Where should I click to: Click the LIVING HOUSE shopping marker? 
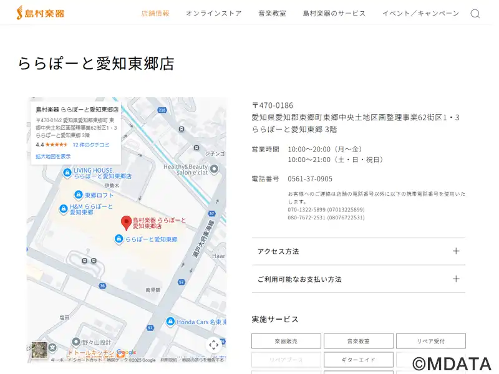tap(67, 173)
